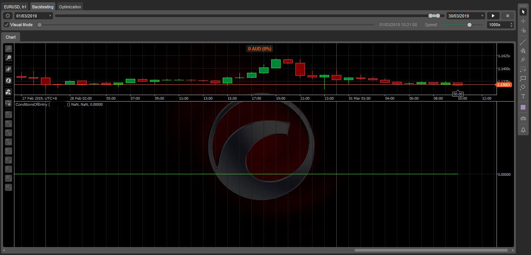This screenshot has width=531, height=255.
Task: Open the start date 01/03/2019 dropdown
Action: point(50,16)
